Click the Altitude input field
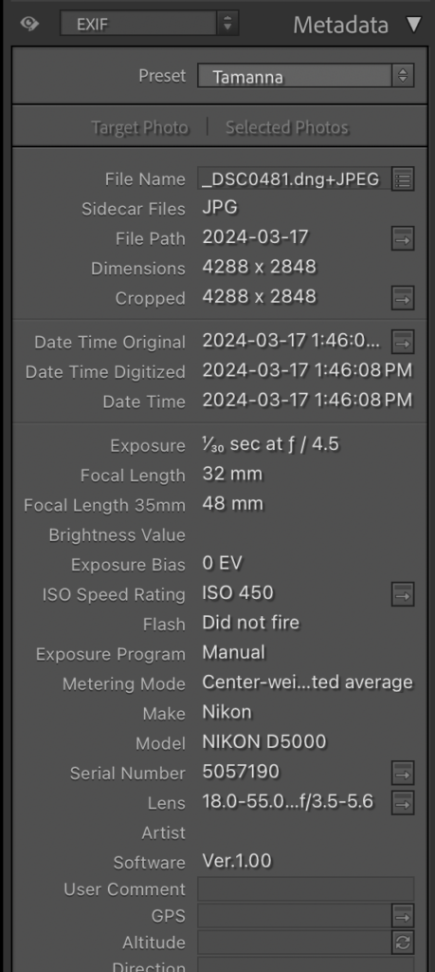Image resolution: width=435 pixels, height=972 pixels. [295, 943]
